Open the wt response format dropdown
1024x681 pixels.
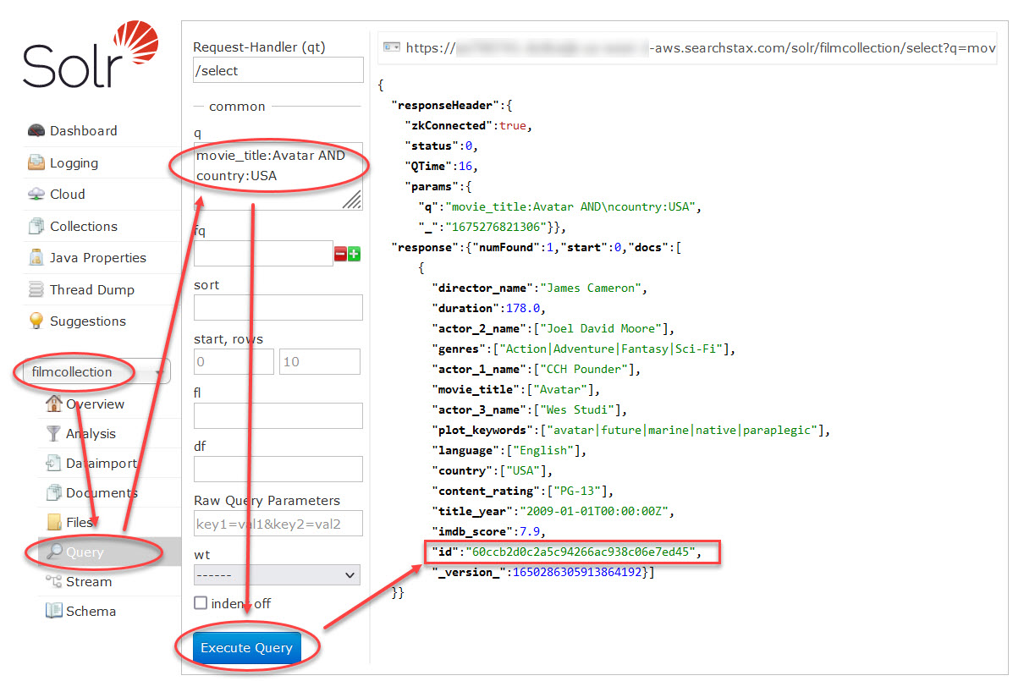(x=277, y=575)
